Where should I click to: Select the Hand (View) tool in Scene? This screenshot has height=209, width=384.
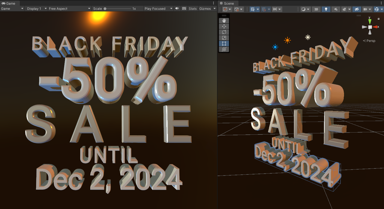(224, 21)
